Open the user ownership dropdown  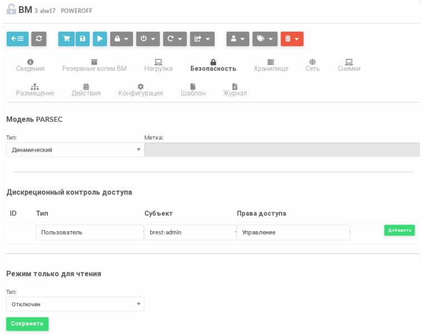238,39
